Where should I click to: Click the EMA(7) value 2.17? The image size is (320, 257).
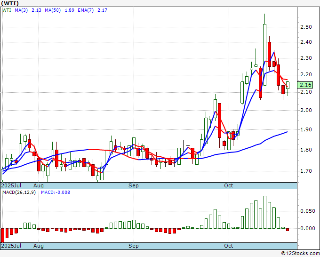tap(102, 10)
